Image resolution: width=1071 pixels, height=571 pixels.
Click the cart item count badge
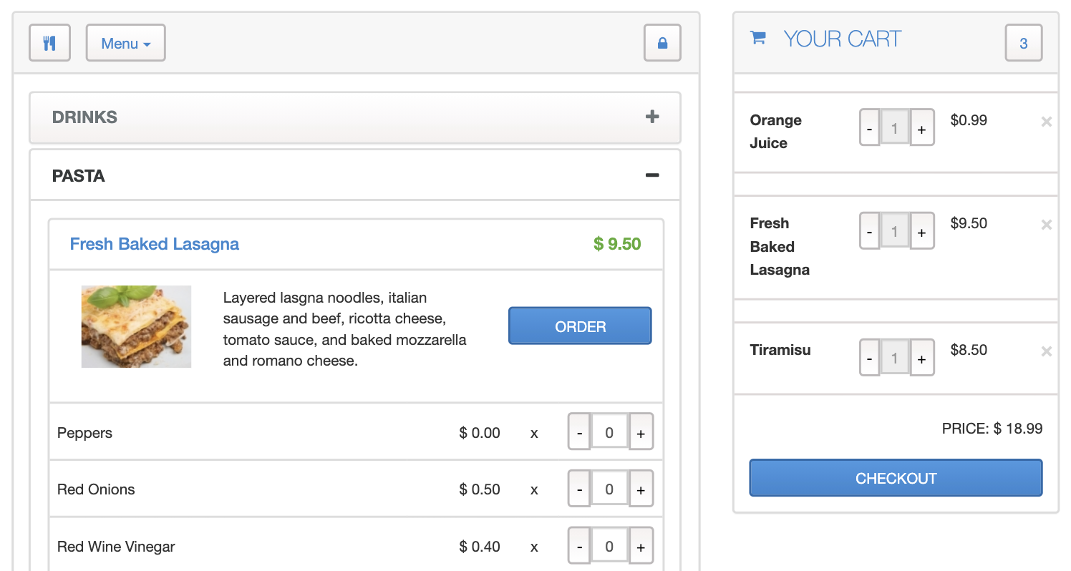(x=1024, y=43)
